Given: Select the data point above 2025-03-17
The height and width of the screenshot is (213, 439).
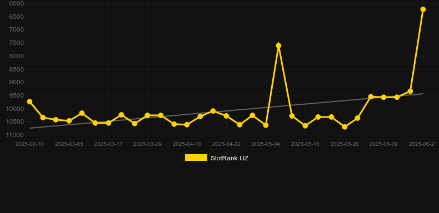Looking at the screenshot, I should pyautogui.click(x=108, y=123).
